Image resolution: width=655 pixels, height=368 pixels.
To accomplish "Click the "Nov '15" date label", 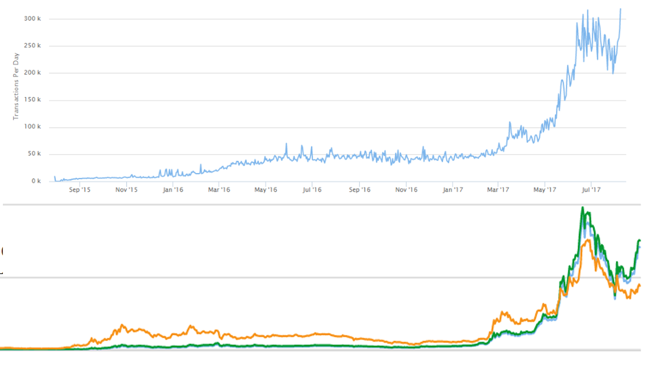I will pos(127,190).
